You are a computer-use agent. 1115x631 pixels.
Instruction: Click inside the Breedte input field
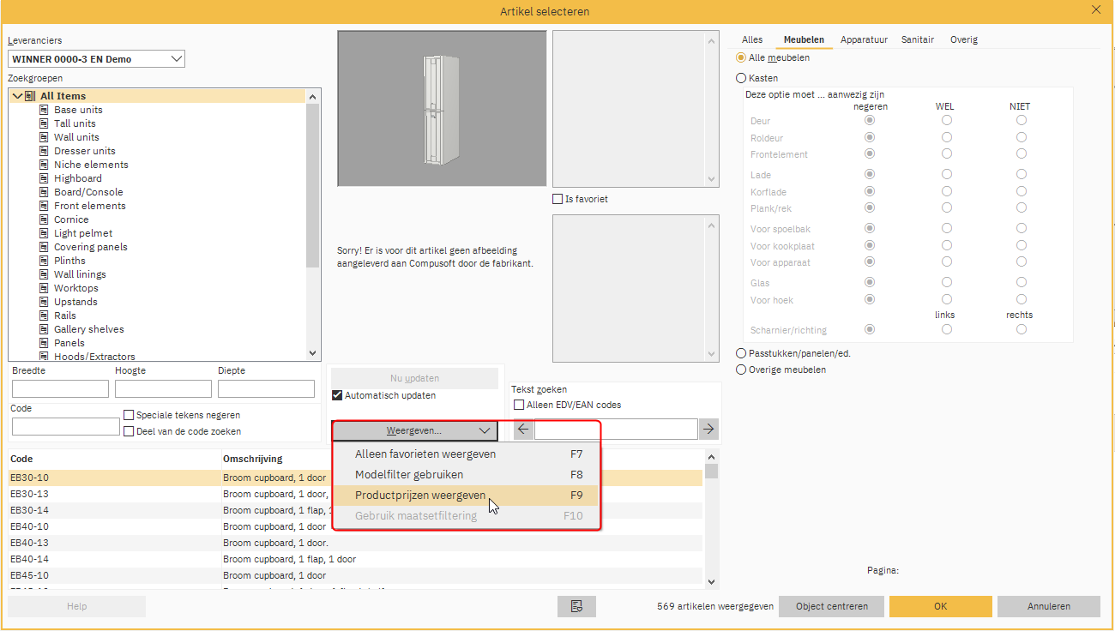coord(59,388)
